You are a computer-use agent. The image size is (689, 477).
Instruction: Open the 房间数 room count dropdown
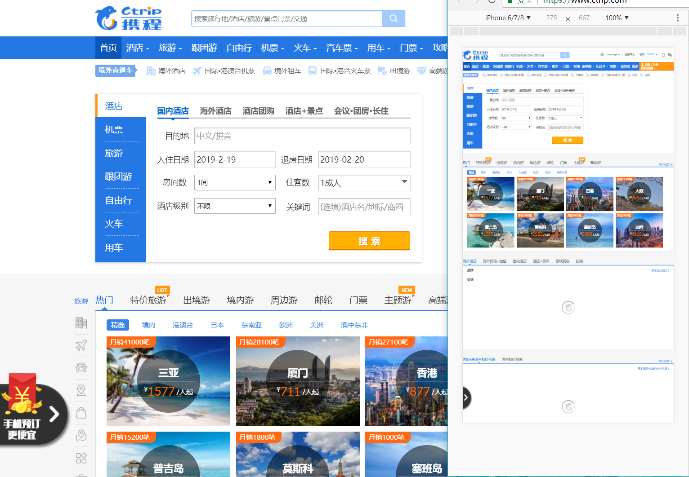coord(235,183)
